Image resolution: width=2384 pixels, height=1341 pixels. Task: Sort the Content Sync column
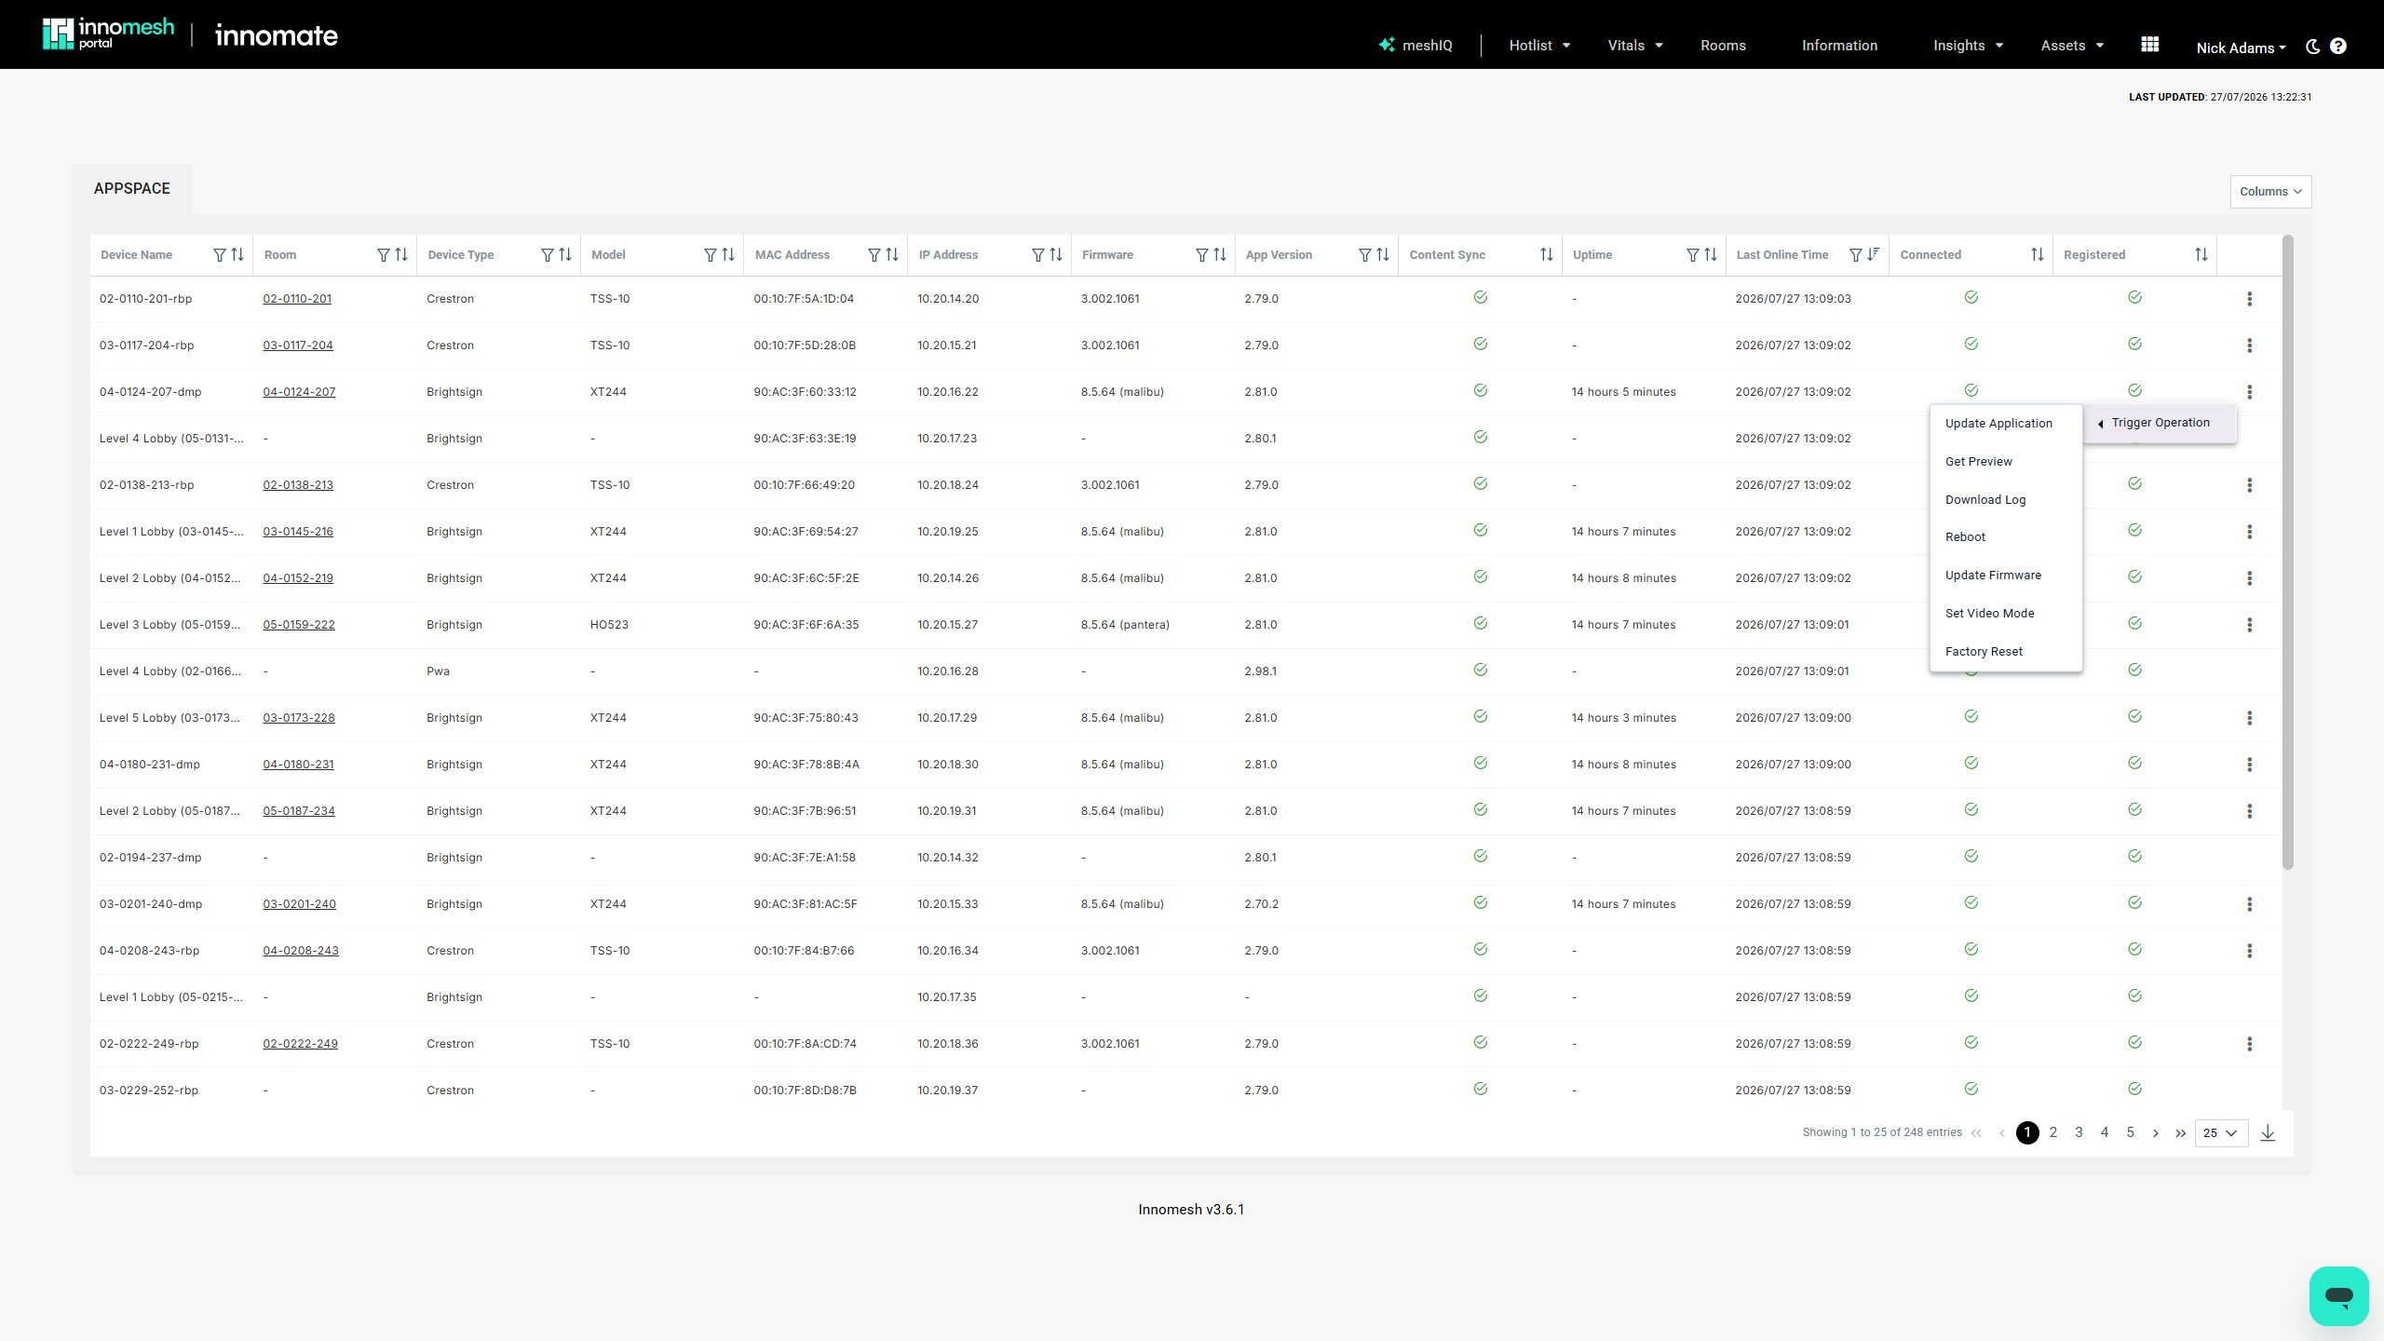click(1547, 255)
